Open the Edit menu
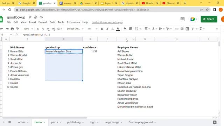The height and width of the screenshot is (126, 224). pos(16,22)
